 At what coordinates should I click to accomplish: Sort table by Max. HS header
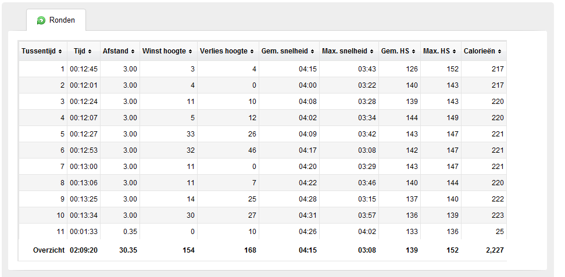pos(441,51)
